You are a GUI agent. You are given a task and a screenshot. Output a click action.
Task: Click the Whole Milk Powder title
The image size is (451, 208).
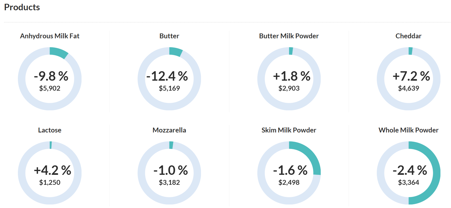click(408, 130)
